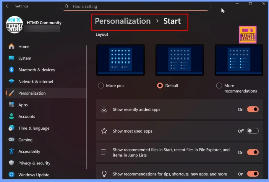Select the More pins layout option
This screenshot has height=182, width=269.
[101, 86]
